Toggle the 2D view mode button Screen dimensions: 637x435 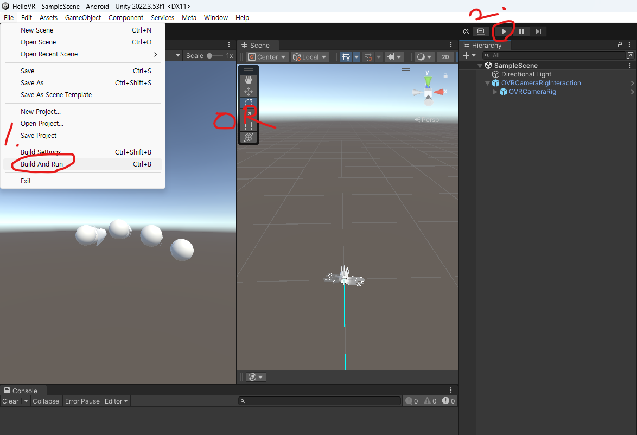445,57
